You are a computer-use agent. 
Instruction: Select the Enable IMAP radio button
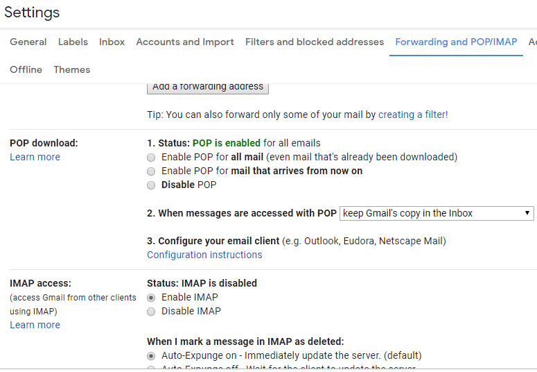[151, 298]
